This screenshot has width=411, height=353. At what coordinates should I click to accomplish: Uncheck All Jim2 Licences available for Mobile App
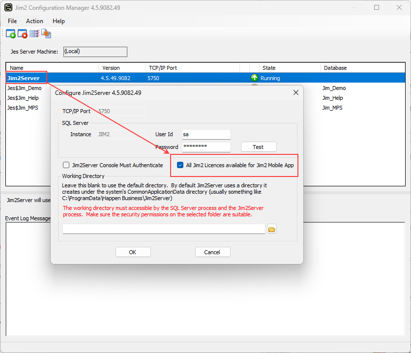[180, 165]
